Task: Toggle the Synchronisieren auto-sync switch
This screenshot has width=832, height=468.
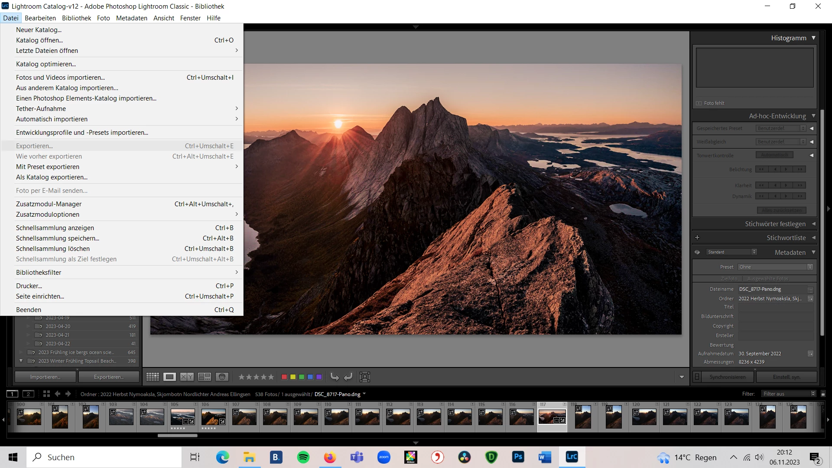Action: coord(697,377)
